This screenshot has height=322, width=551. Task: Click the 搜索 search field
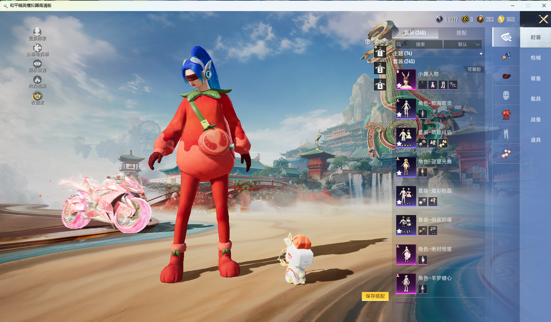420,45
